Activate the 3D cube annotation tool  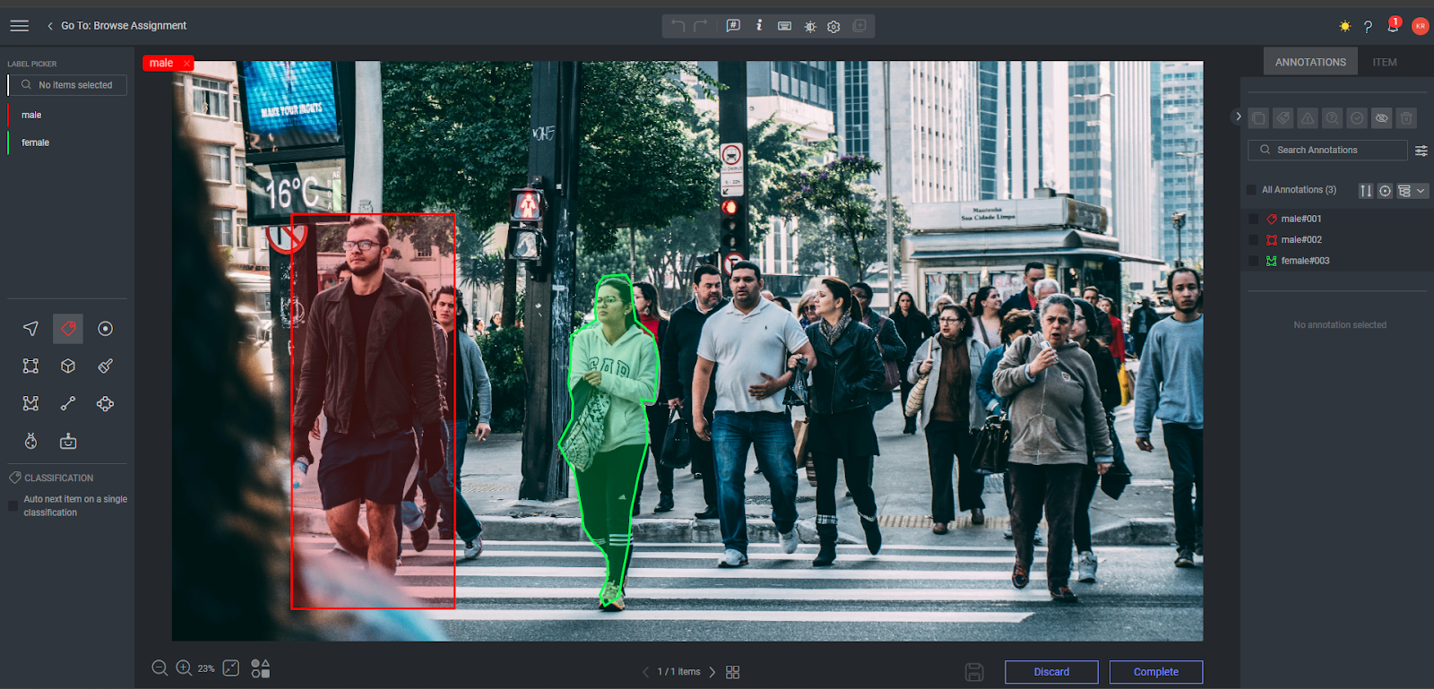click(x=68, y=366)
